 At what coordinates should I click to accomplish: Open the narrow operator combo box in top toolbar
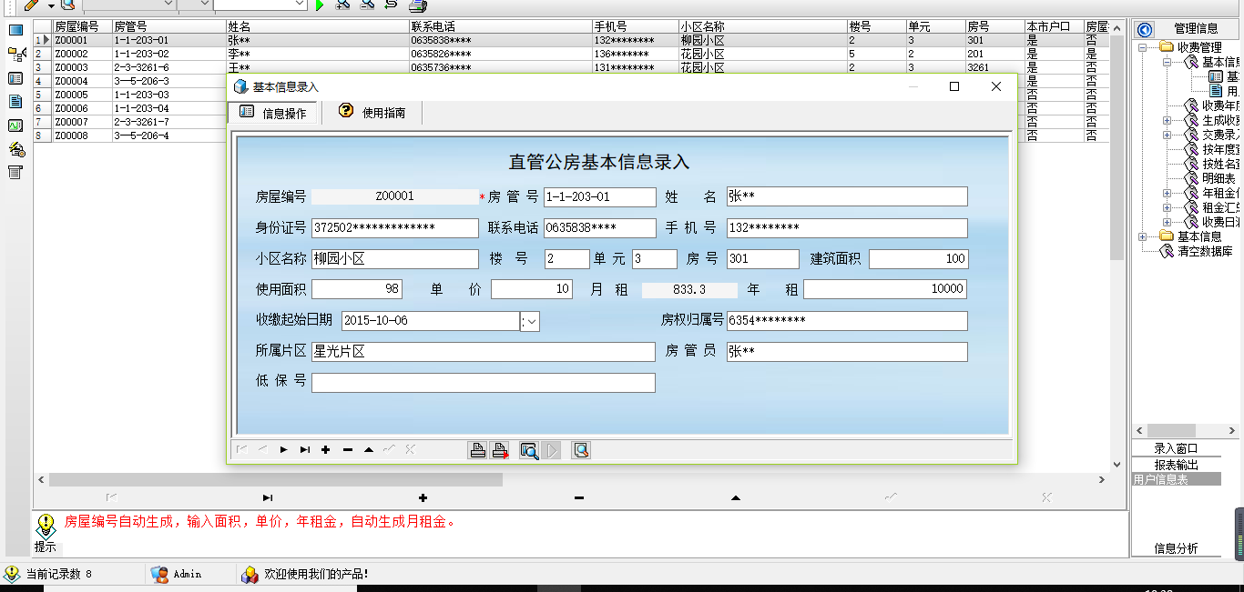[194, 4]
